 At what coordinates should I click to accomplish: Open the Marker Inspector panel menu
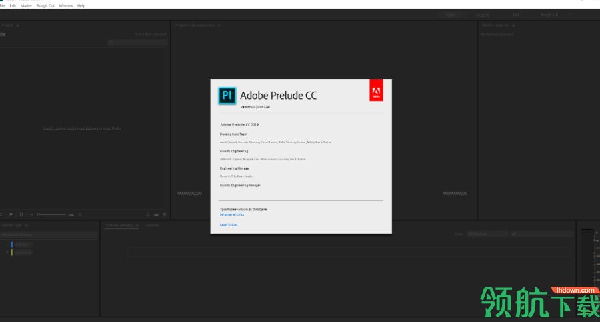(x=513, y=25)
